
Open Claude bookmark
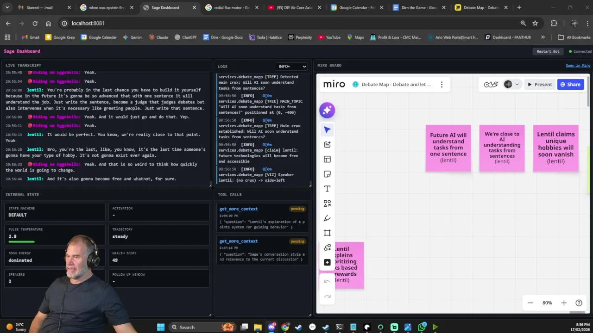(158, 37)
